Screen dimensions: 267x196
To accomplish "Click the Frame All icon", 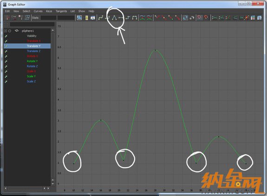I will point(79,18).
